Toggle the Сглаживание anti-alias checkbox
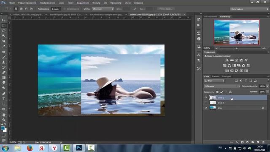The width and height of the screenshot is (270, 152). coord(65,9)
